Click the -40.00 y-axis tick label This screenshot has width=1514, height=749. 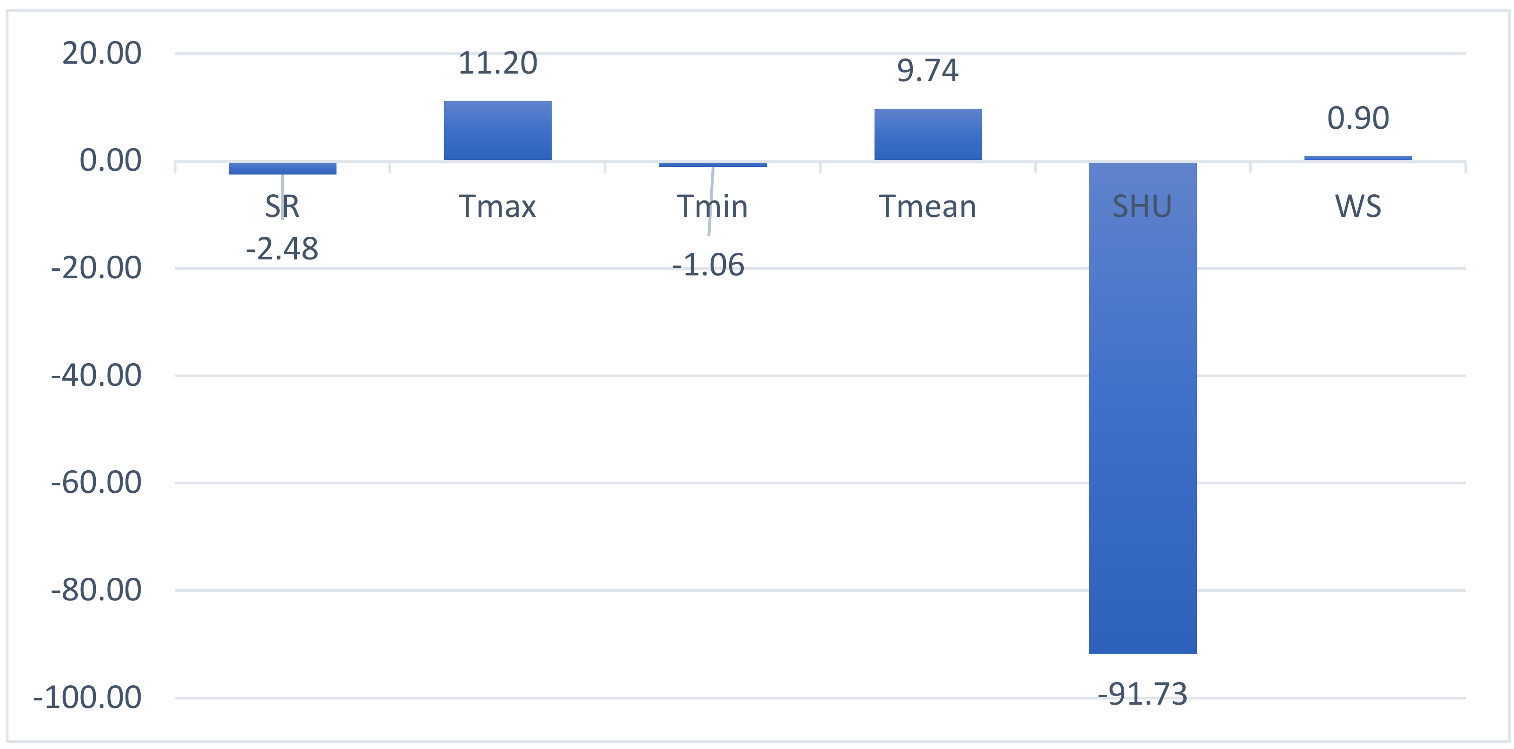coord(96,375)
